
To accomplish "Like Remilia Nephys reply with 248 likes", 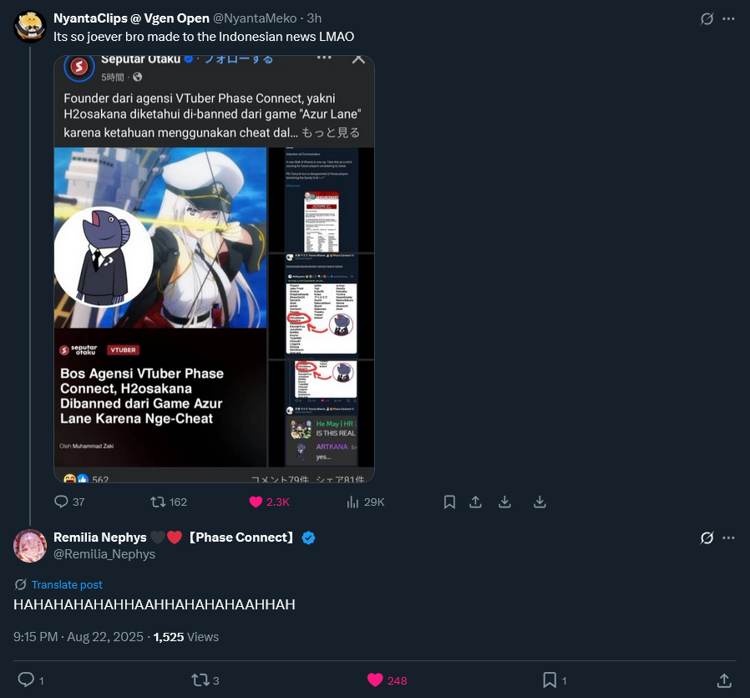I will click(x=375, y=680).
